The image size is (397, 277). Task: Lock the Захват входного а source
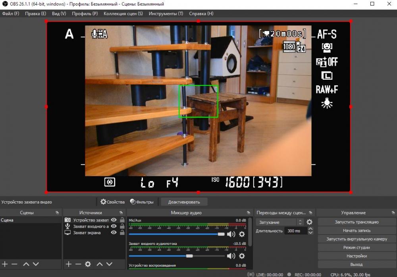(x=122, y=226)
